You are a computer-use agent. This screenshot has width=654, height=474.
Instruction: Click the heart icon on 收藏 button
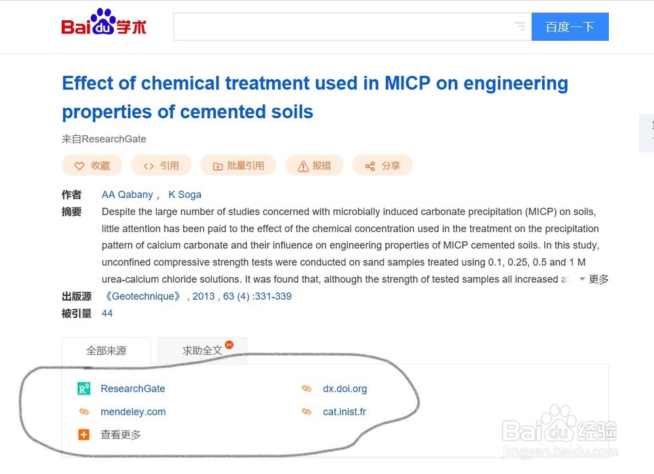coord(79,166)
